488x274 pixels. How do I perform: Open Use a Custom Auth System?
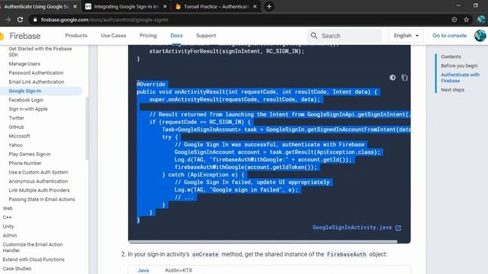click(38, 172)
